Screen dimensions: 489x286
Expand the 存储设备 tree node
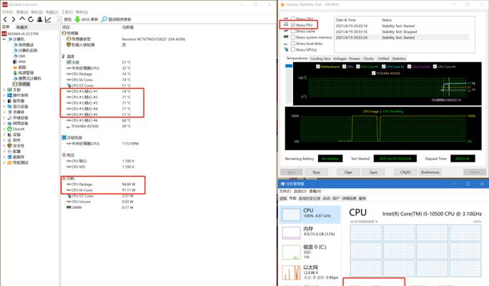(x=4, y=118)
